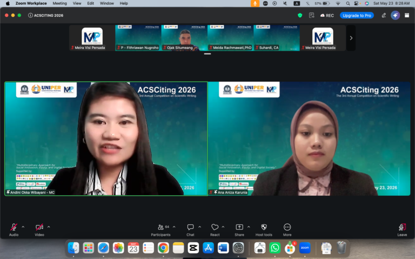This screenshot has height=259, width=415.
Task: Open the Window menu
Action: coord(106,3)
